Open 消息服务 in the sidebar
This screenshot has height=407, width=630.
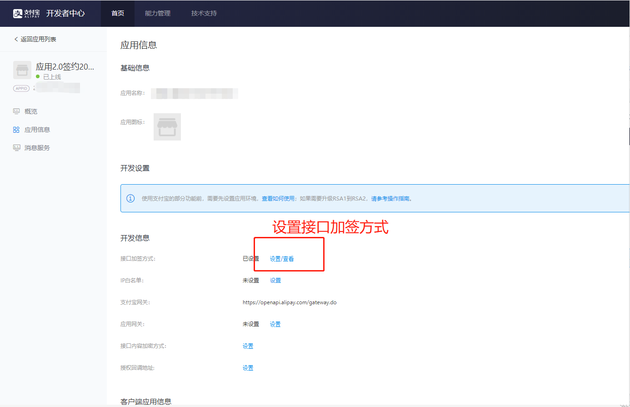pos(37,148)
